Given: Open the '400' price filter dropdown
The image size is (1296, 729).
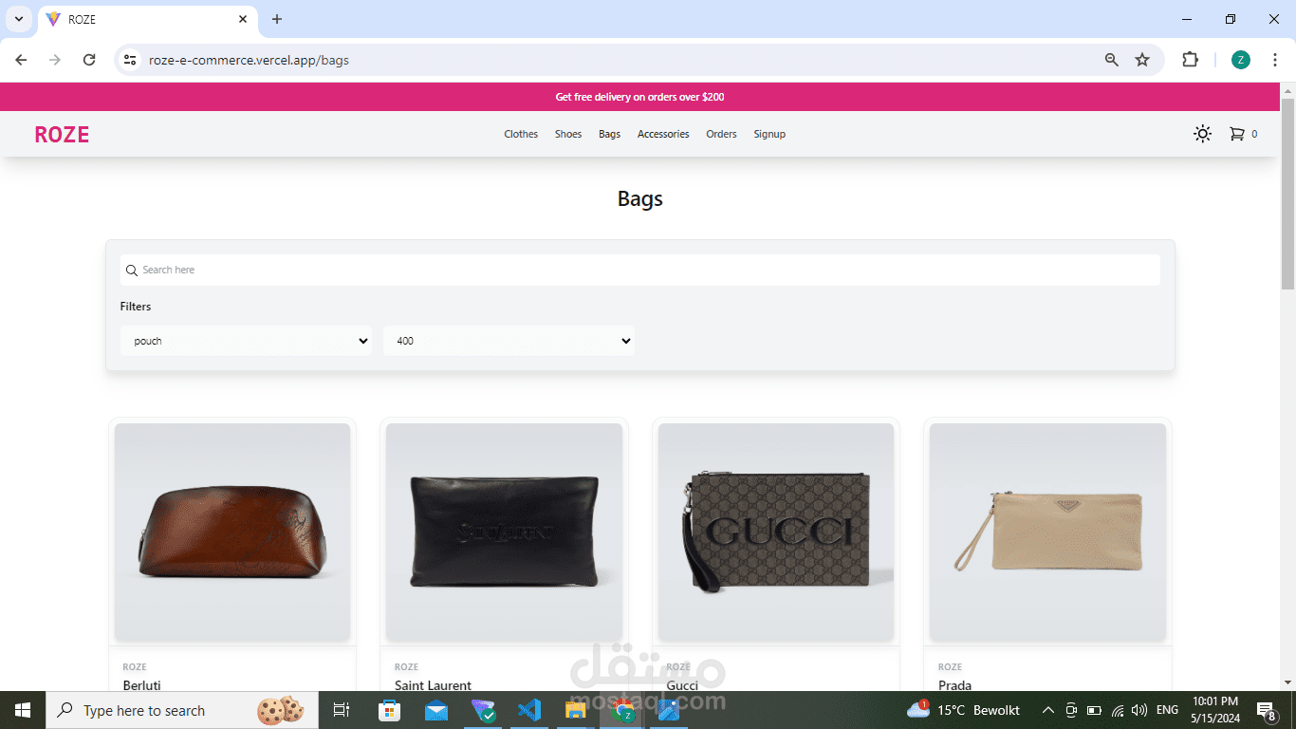Looking at the screenshot, I should (509, 341).
